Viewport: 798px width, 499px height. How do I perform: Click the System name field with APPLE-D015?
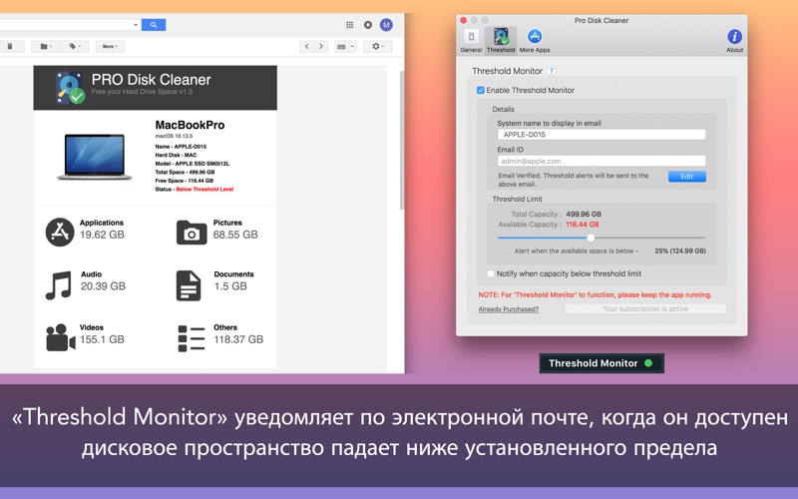(x=601, y=135)
